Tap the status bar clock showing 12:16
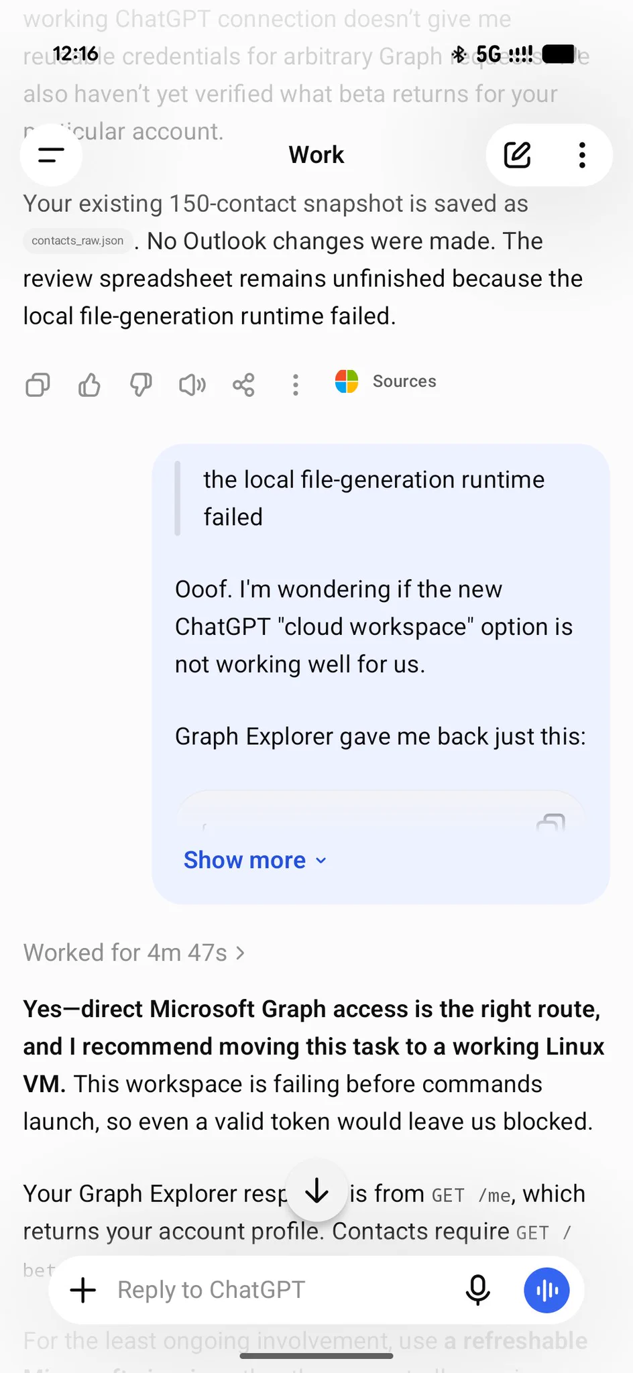Viewport: 633px width, 1373px height. click(75, 53)
